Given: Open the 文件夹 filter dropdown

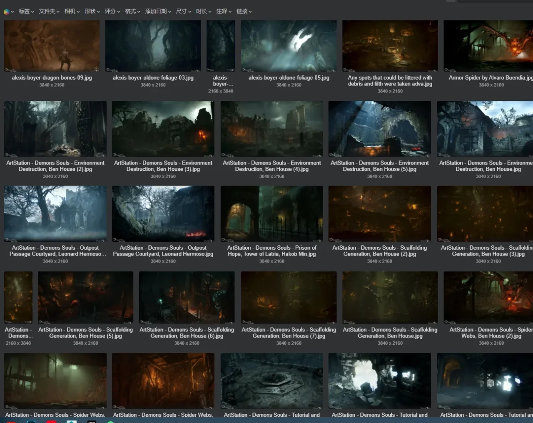Looking at the screenshot, I should point(49,11).
